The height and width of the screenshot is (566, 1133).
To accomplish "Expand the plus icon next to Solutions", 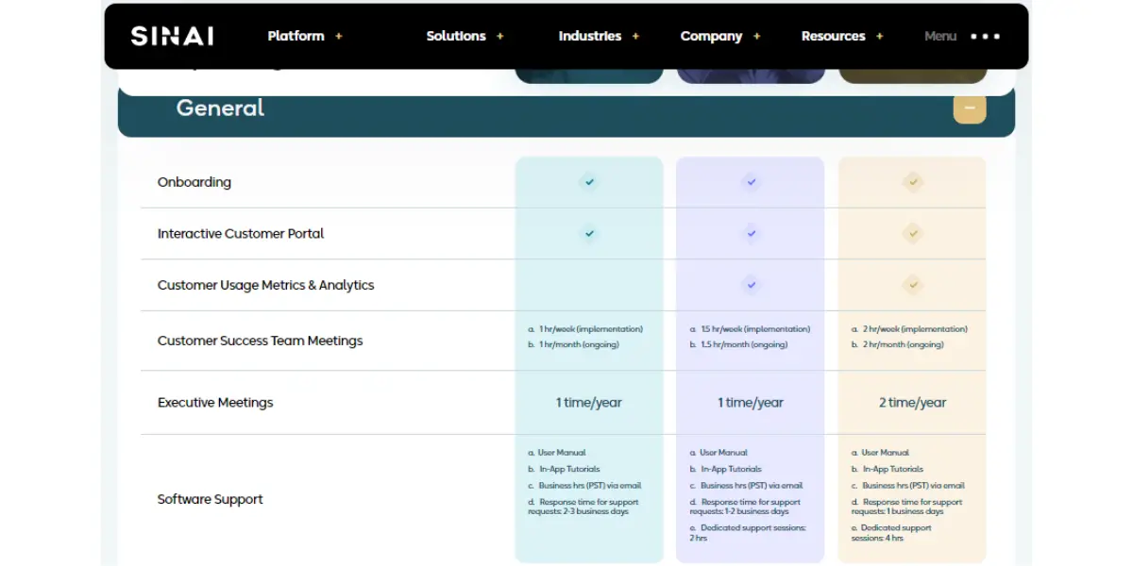I will coord(500,36).
